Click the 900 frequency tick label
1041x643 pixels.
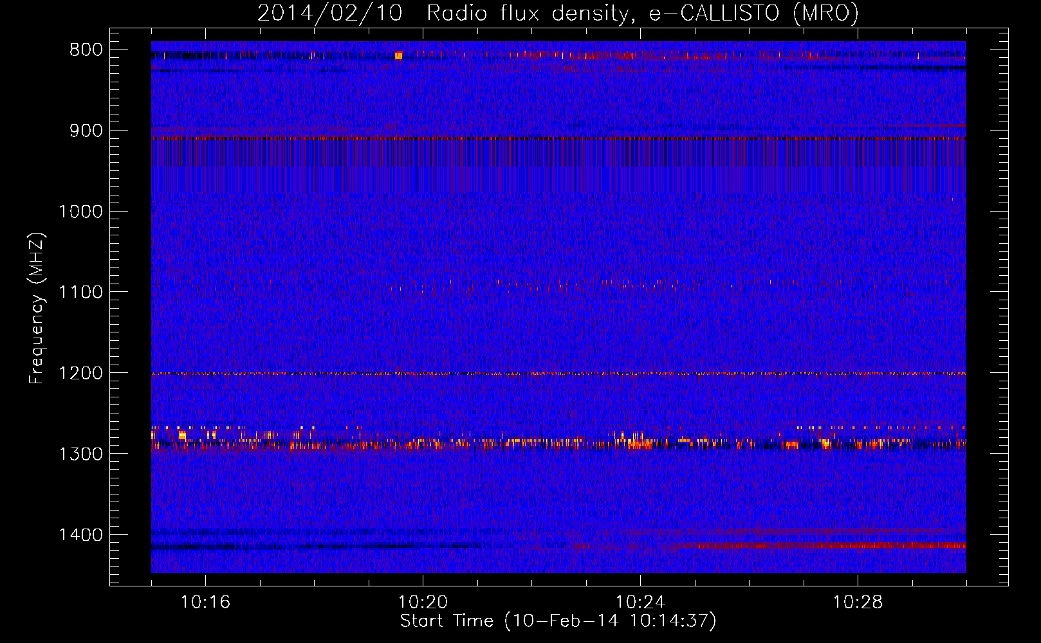[x=86, y=131]
